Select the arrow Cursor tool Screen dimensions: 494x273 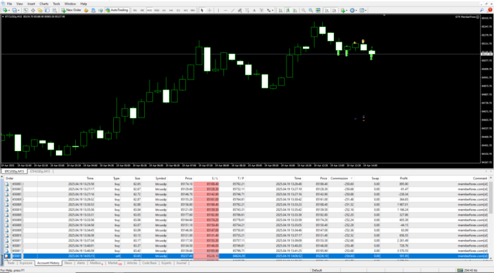point(202,10)
